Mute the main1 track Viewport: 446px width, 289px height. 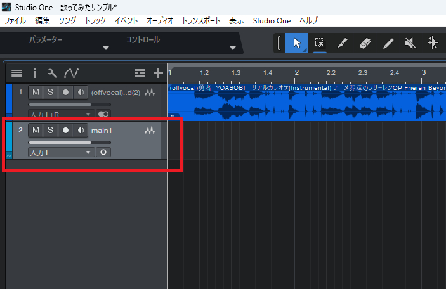click(x=36, y=130)
